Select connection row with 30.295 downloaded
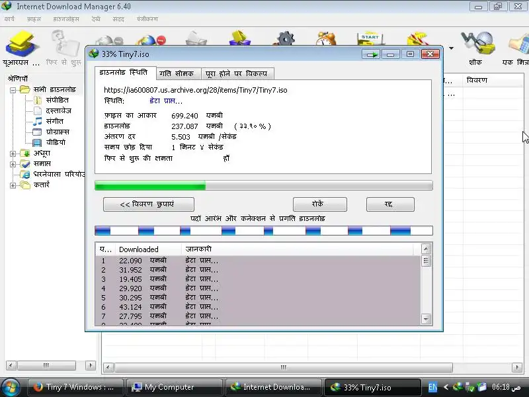This screenshot has height=397, width=529. click(x=258, y=298)
